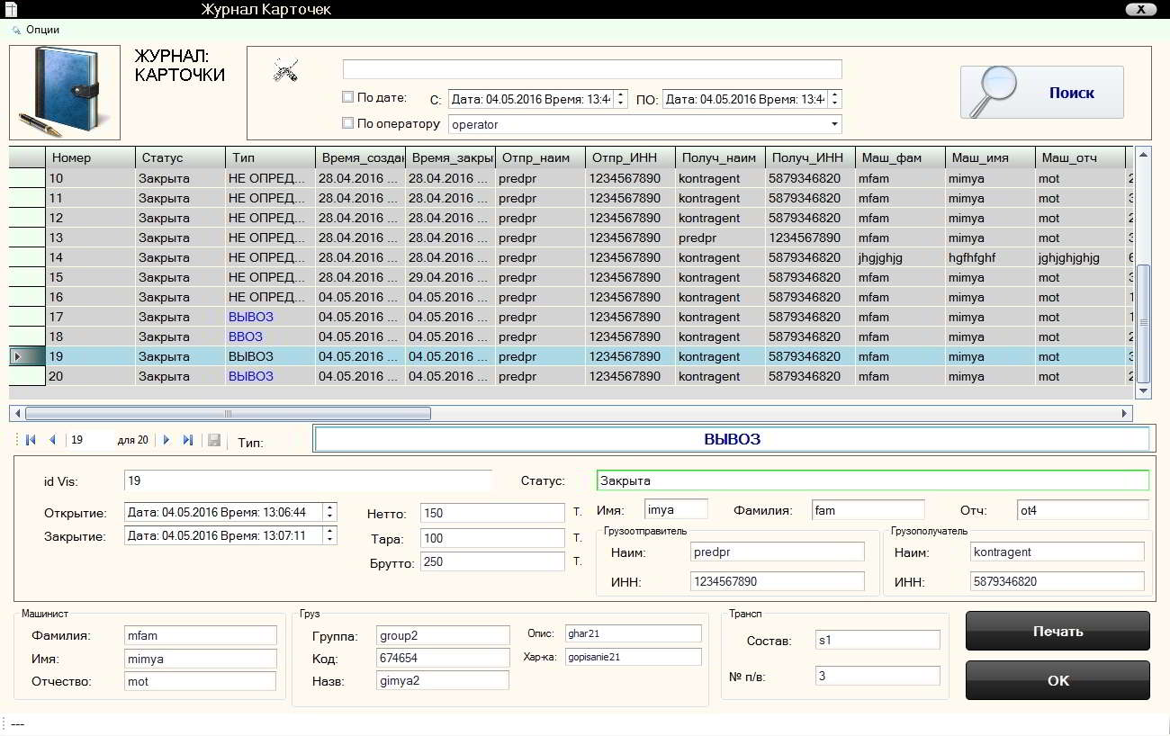Go to next record in navigator
This screenshot has width=1170, height=736.
tap(166, 440)
